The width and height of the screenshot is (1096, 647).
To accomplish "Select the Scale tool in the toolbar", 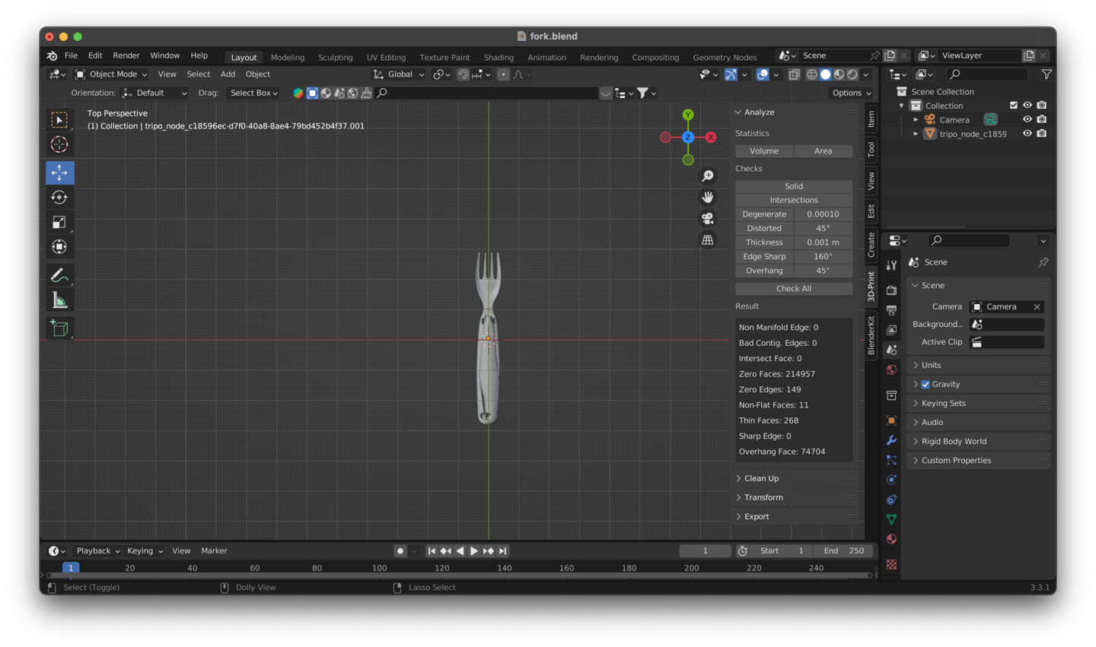I will click(x=59, y=222).
